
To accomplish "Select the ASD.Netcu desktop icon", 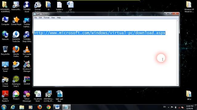I will point(49,96).
